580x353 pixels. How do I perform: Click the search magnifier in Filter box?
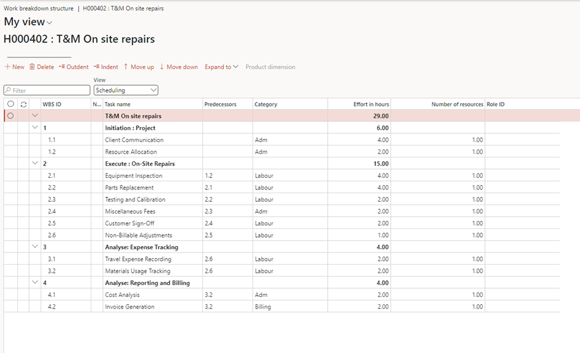(8, 90)
